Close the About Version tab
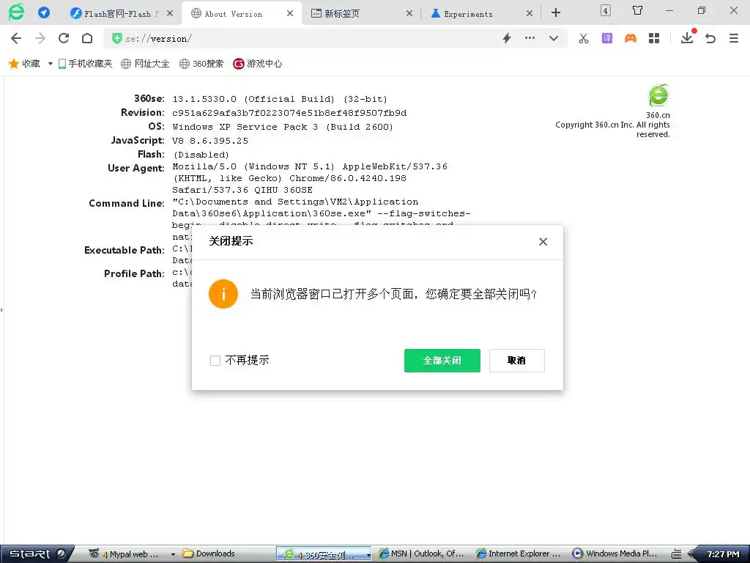Image resolution: width=750 pixels, height=563 pixels. tap(290, 13)
